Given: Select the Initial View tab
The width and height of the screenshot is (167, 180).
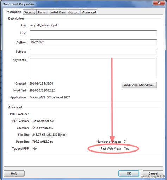Looking at the screenshot, I should pyautogui.click(x=58, y=12).
